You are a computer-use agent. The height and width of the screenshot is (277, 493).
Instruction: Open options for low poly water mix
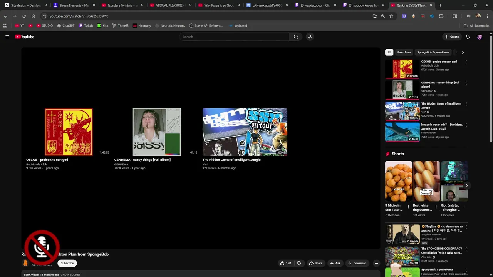click(466, 125)
